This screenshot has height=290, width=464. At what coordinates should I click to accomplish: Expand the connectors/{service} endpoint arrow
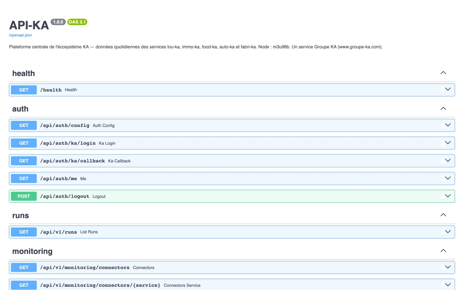pos(448,285)
